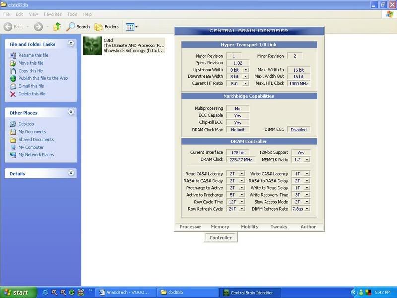This screenshot has width=397, height=298.
Task: Switch to the Author tab
Action: coord(308,227)
